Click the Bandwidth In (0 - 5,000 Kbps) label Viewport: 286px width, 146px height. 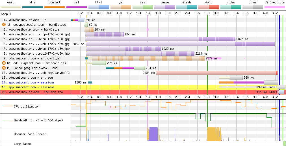point(38,120)
